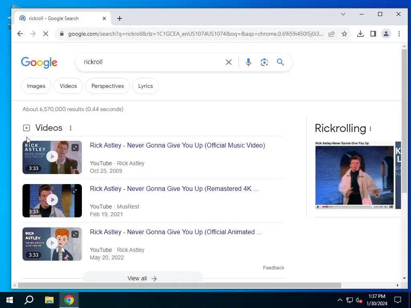
Task: Expand preview on Official Animated thumbnail
Action: tap(75, 234)
